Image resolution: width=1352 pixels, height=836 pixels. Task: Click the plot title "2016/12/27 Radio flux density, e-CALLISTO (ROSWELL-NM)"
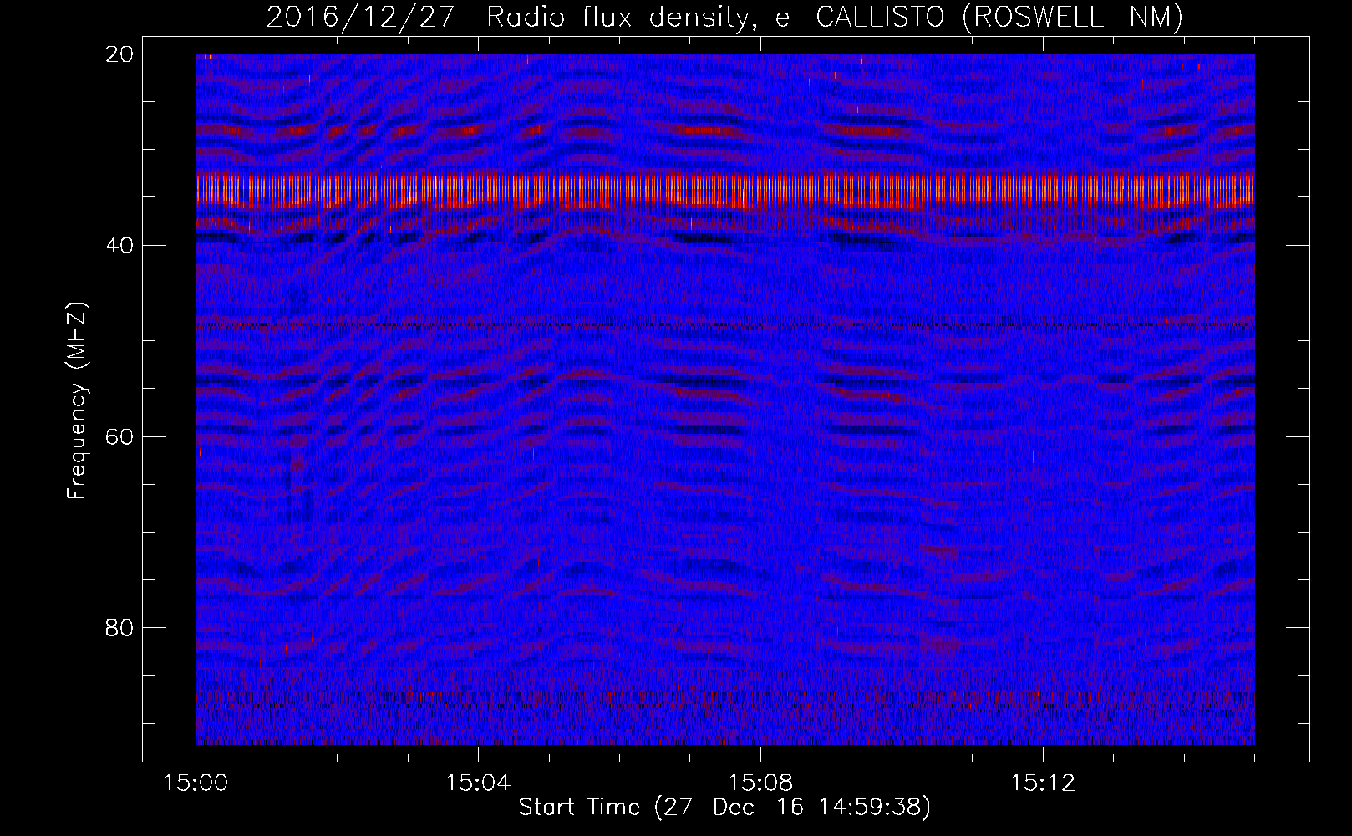coord(724,17)
